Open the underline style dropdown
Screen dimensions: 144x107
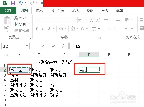tap(53, 29)
